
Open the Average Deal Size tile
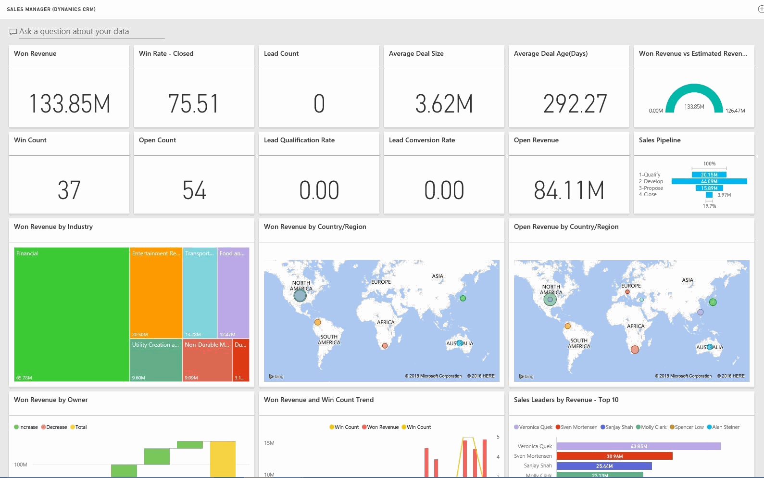click(x=444, y=87)
